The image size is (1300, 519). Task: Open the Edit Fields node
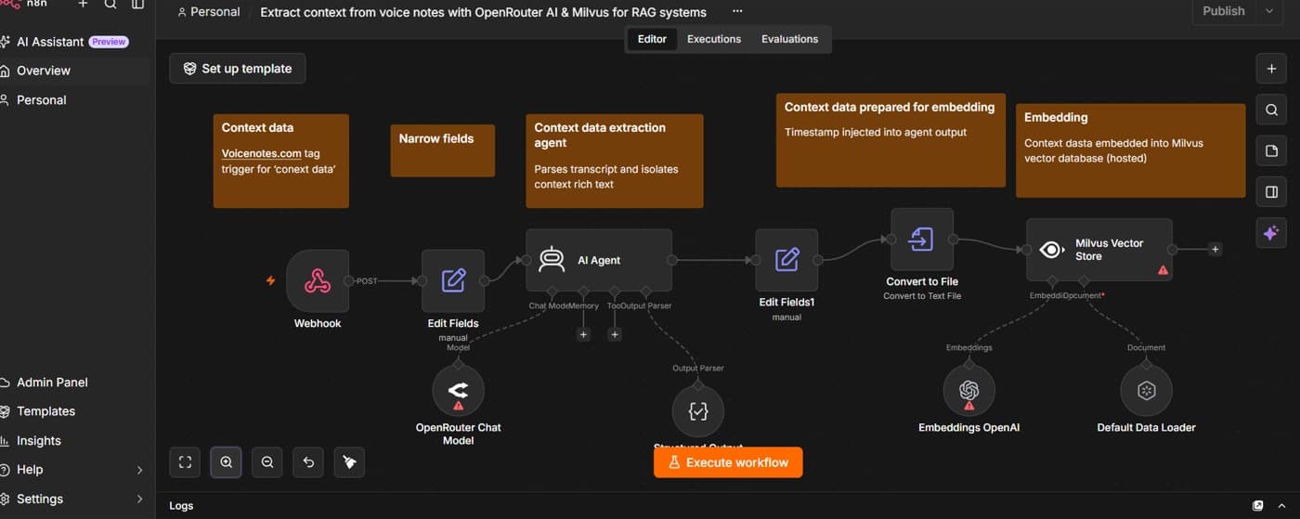[x=453, y=280]
